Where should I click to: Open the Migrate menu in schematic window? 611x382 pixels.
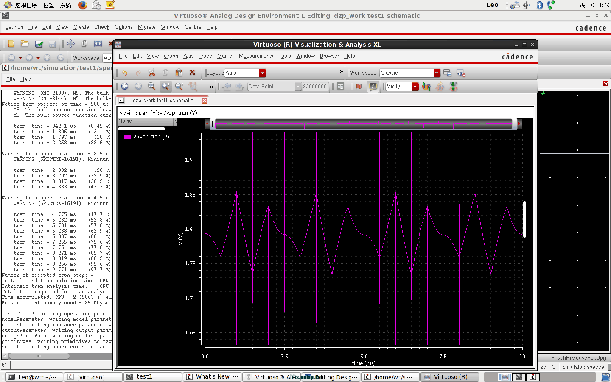point(146,27)
